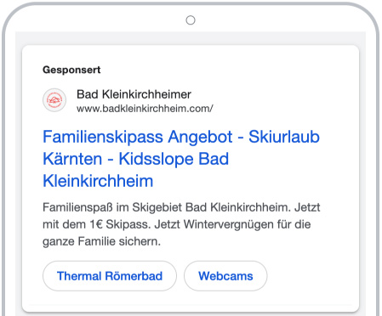Click the word Kidsslope in the headline
Image resolution: width=382 pixels, height=316 pixels.
coord(156,159)
